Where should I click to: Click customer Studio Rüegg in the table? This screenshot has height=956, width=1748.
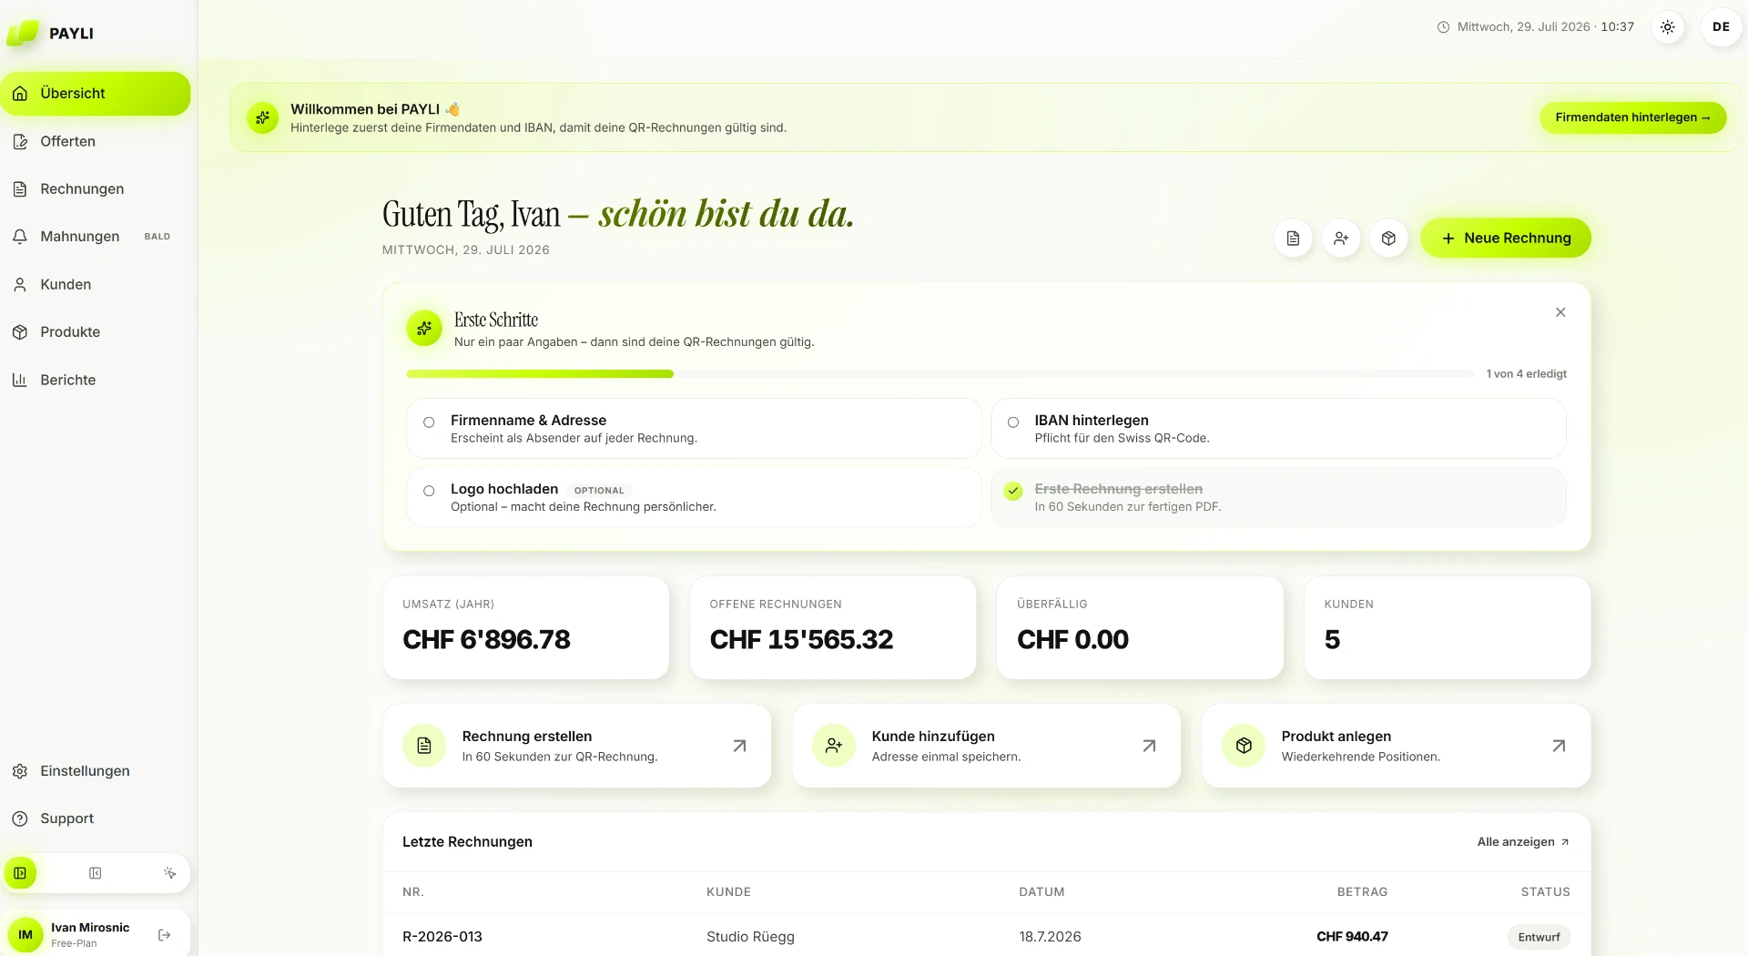pos(750,937)
